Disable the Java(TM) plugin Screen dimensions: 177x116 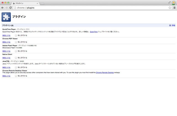click(6, 67)
